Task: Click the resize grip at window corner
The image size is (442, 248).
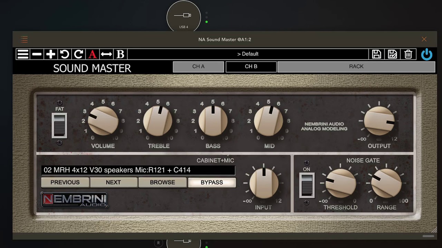Action: point(434,230)
